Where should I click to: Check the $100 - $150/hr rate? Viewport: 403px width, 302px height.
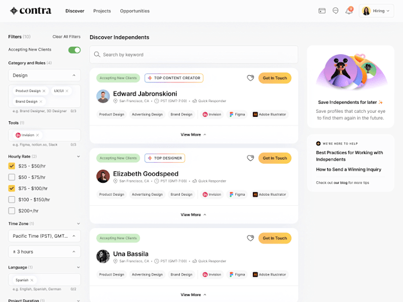click(12, 199)
